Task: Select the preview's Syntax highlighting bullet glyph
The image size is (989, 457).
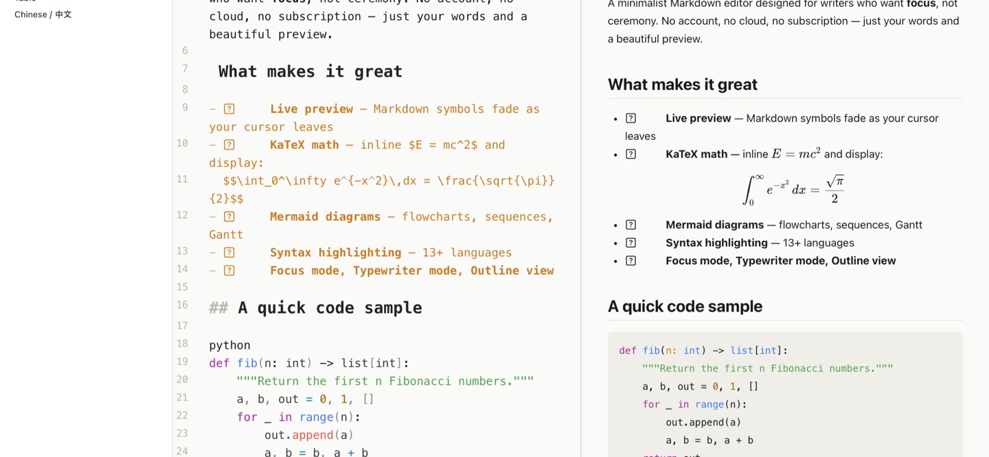Action: click(630, 243)
